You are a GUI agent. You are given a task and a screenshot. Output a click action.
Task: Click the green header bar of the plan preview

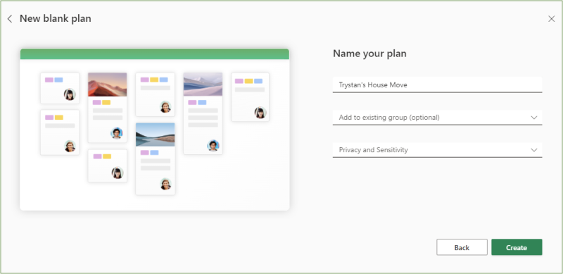[155, 54]
